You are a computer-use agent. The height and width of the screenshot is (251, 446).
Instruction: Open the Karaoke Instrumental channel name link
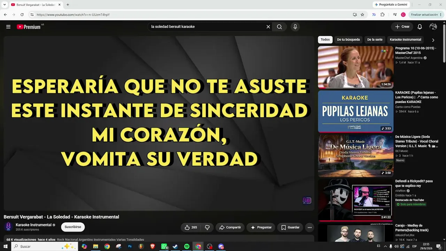33,225
